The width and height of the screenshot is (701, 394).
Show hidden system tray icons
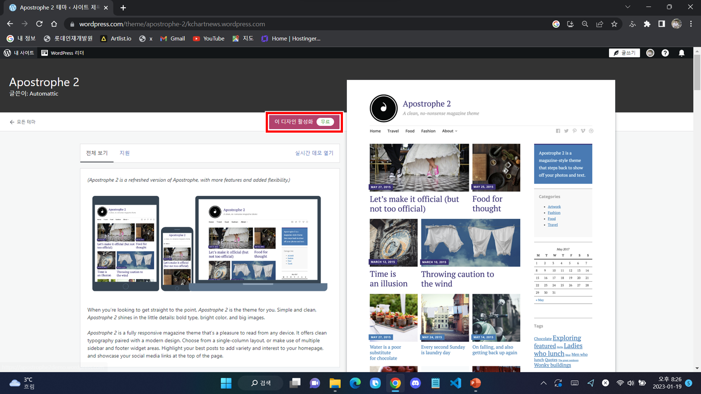544,383
